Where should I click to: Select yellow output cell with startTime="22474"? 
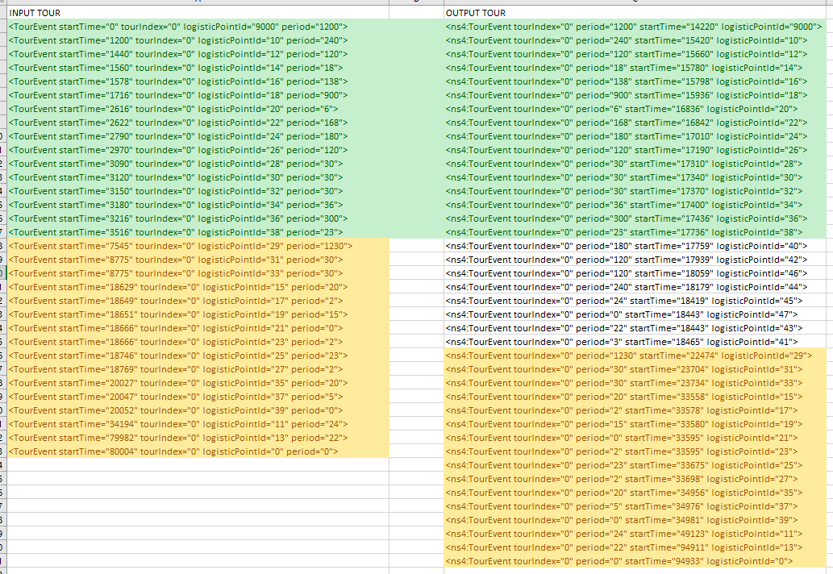pos(637,356)
